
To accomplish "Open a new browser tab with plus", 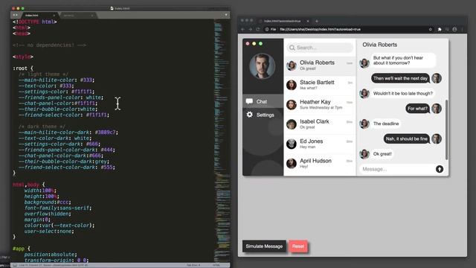I will point(317,21).
